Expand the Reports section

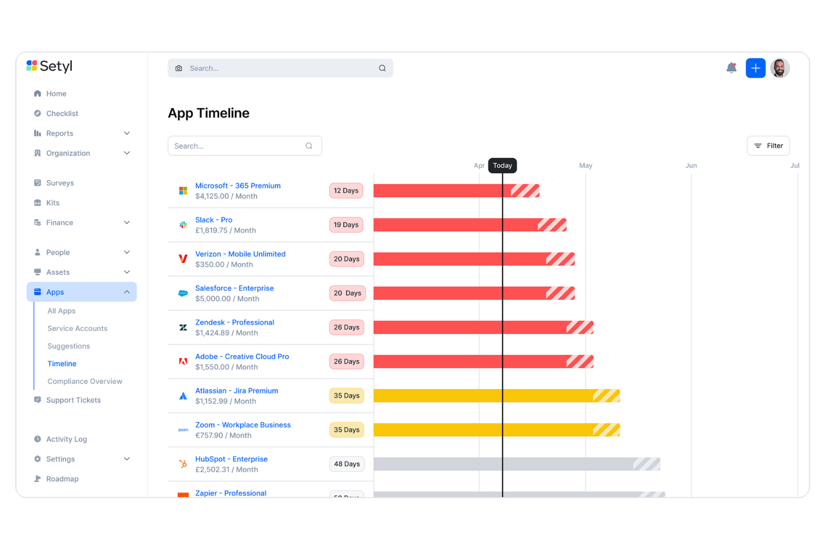click(60, 133)
